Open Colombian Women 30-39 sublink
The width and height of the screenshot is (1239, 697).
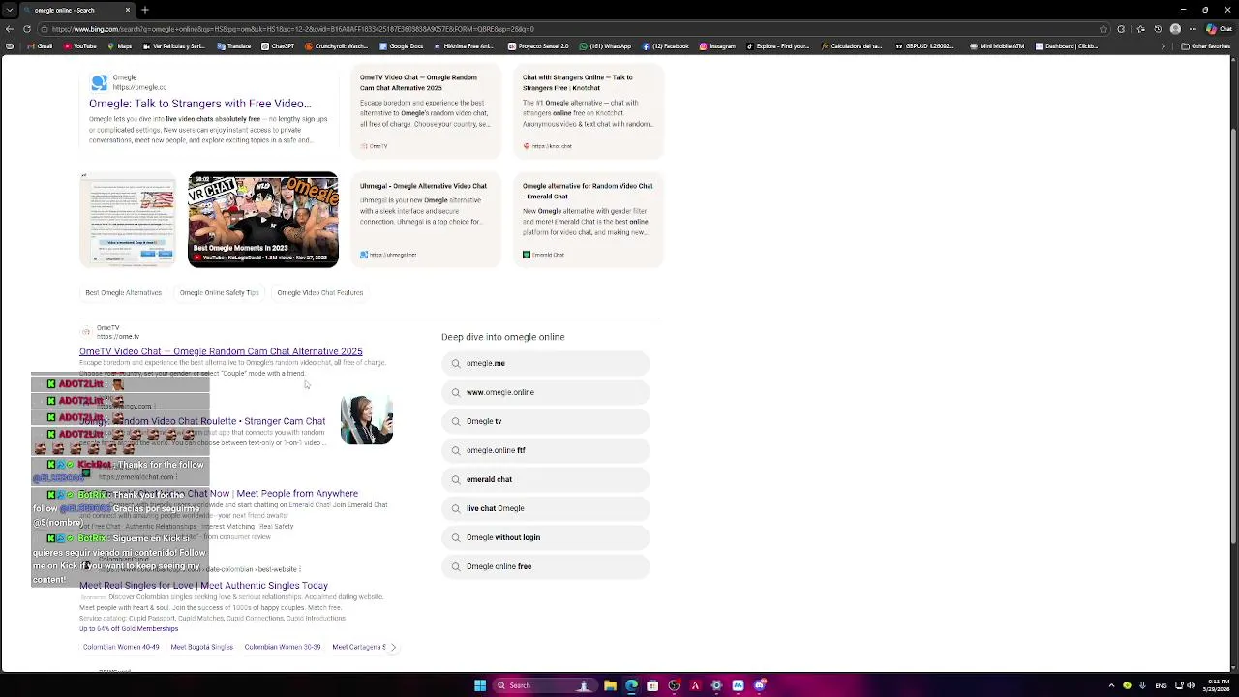pyautogui.click(x=282, y=647)
